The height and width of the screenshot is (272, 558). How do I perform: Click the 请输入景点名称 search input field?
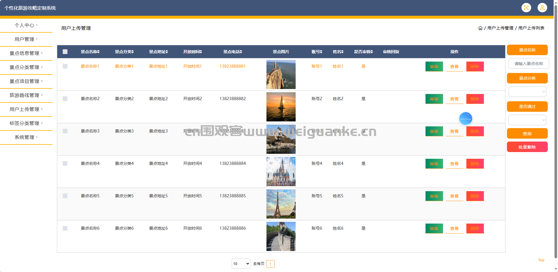coord(529,64)
